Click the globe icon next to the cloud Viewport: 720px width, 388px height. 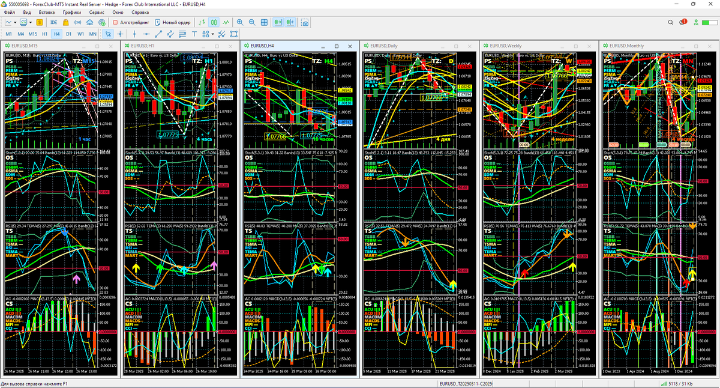pos(101,22)
